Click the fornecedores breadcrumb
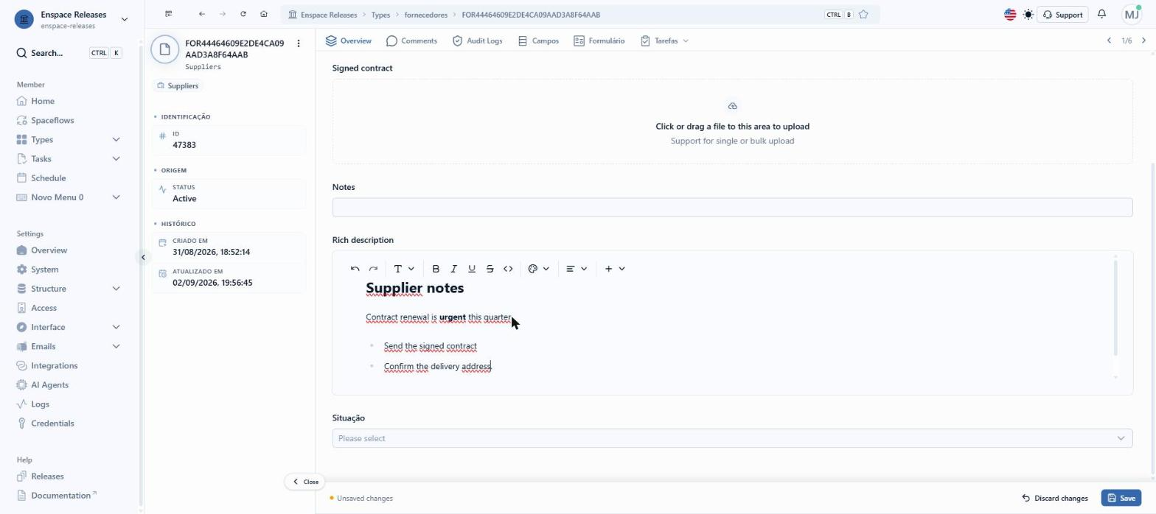The width and height of the screenshot is (1156, 514). pyautogui.click(x=425, y=15)
